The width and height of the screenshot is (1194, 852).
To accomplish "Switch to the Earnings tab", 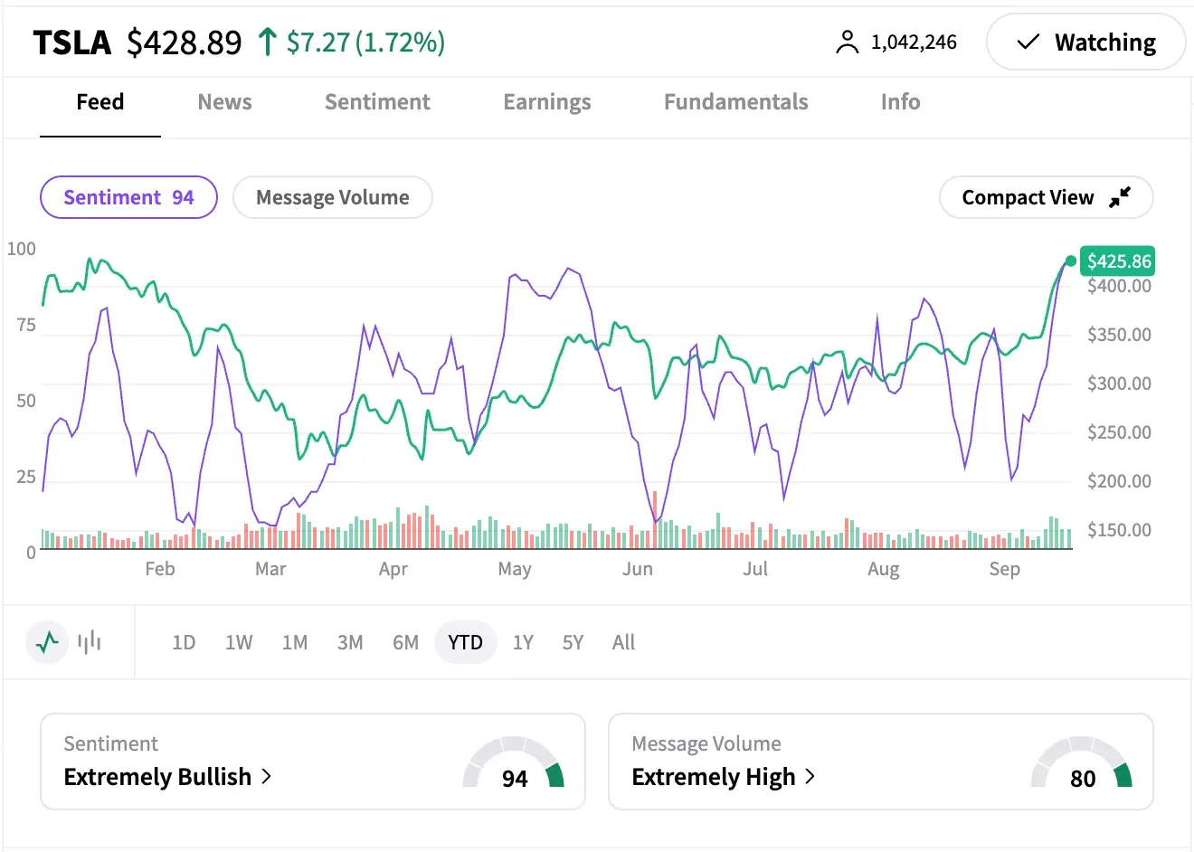I will pos(547,102).
